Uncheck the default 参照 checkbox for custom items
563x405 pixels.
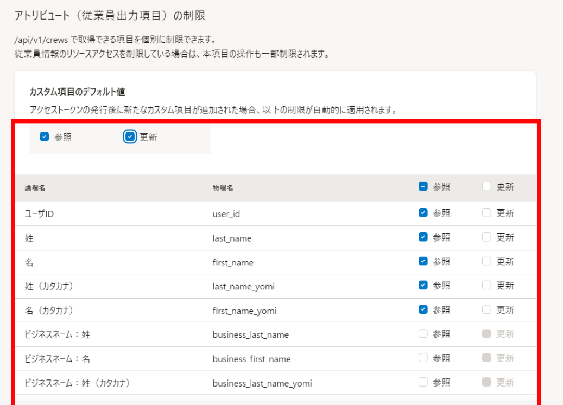tap(45, 137)
